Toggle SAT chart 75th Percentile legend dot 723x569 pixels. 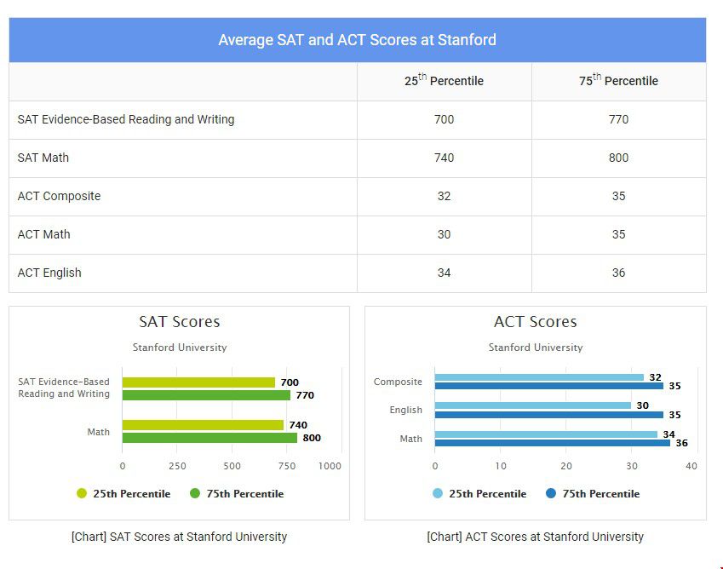pos(195,493)
